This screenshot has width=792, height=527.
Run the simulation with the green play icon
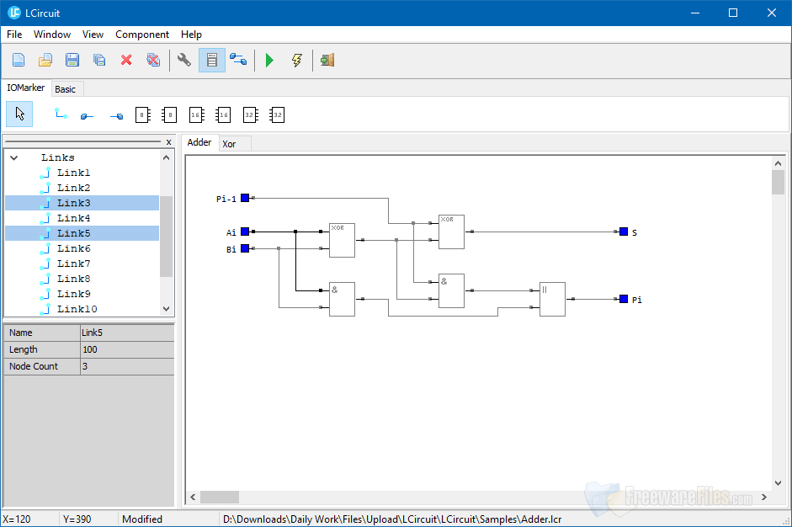click(269, 60)
